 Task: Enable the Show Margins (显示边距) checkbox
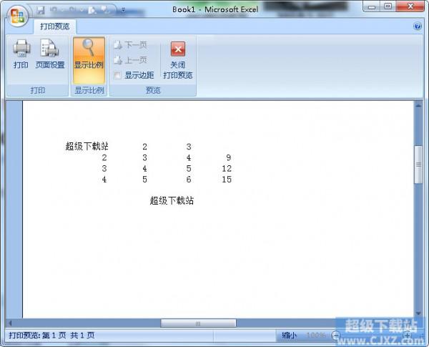pos(117,75)
